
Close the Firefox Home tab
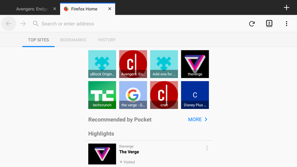(109, 9)
